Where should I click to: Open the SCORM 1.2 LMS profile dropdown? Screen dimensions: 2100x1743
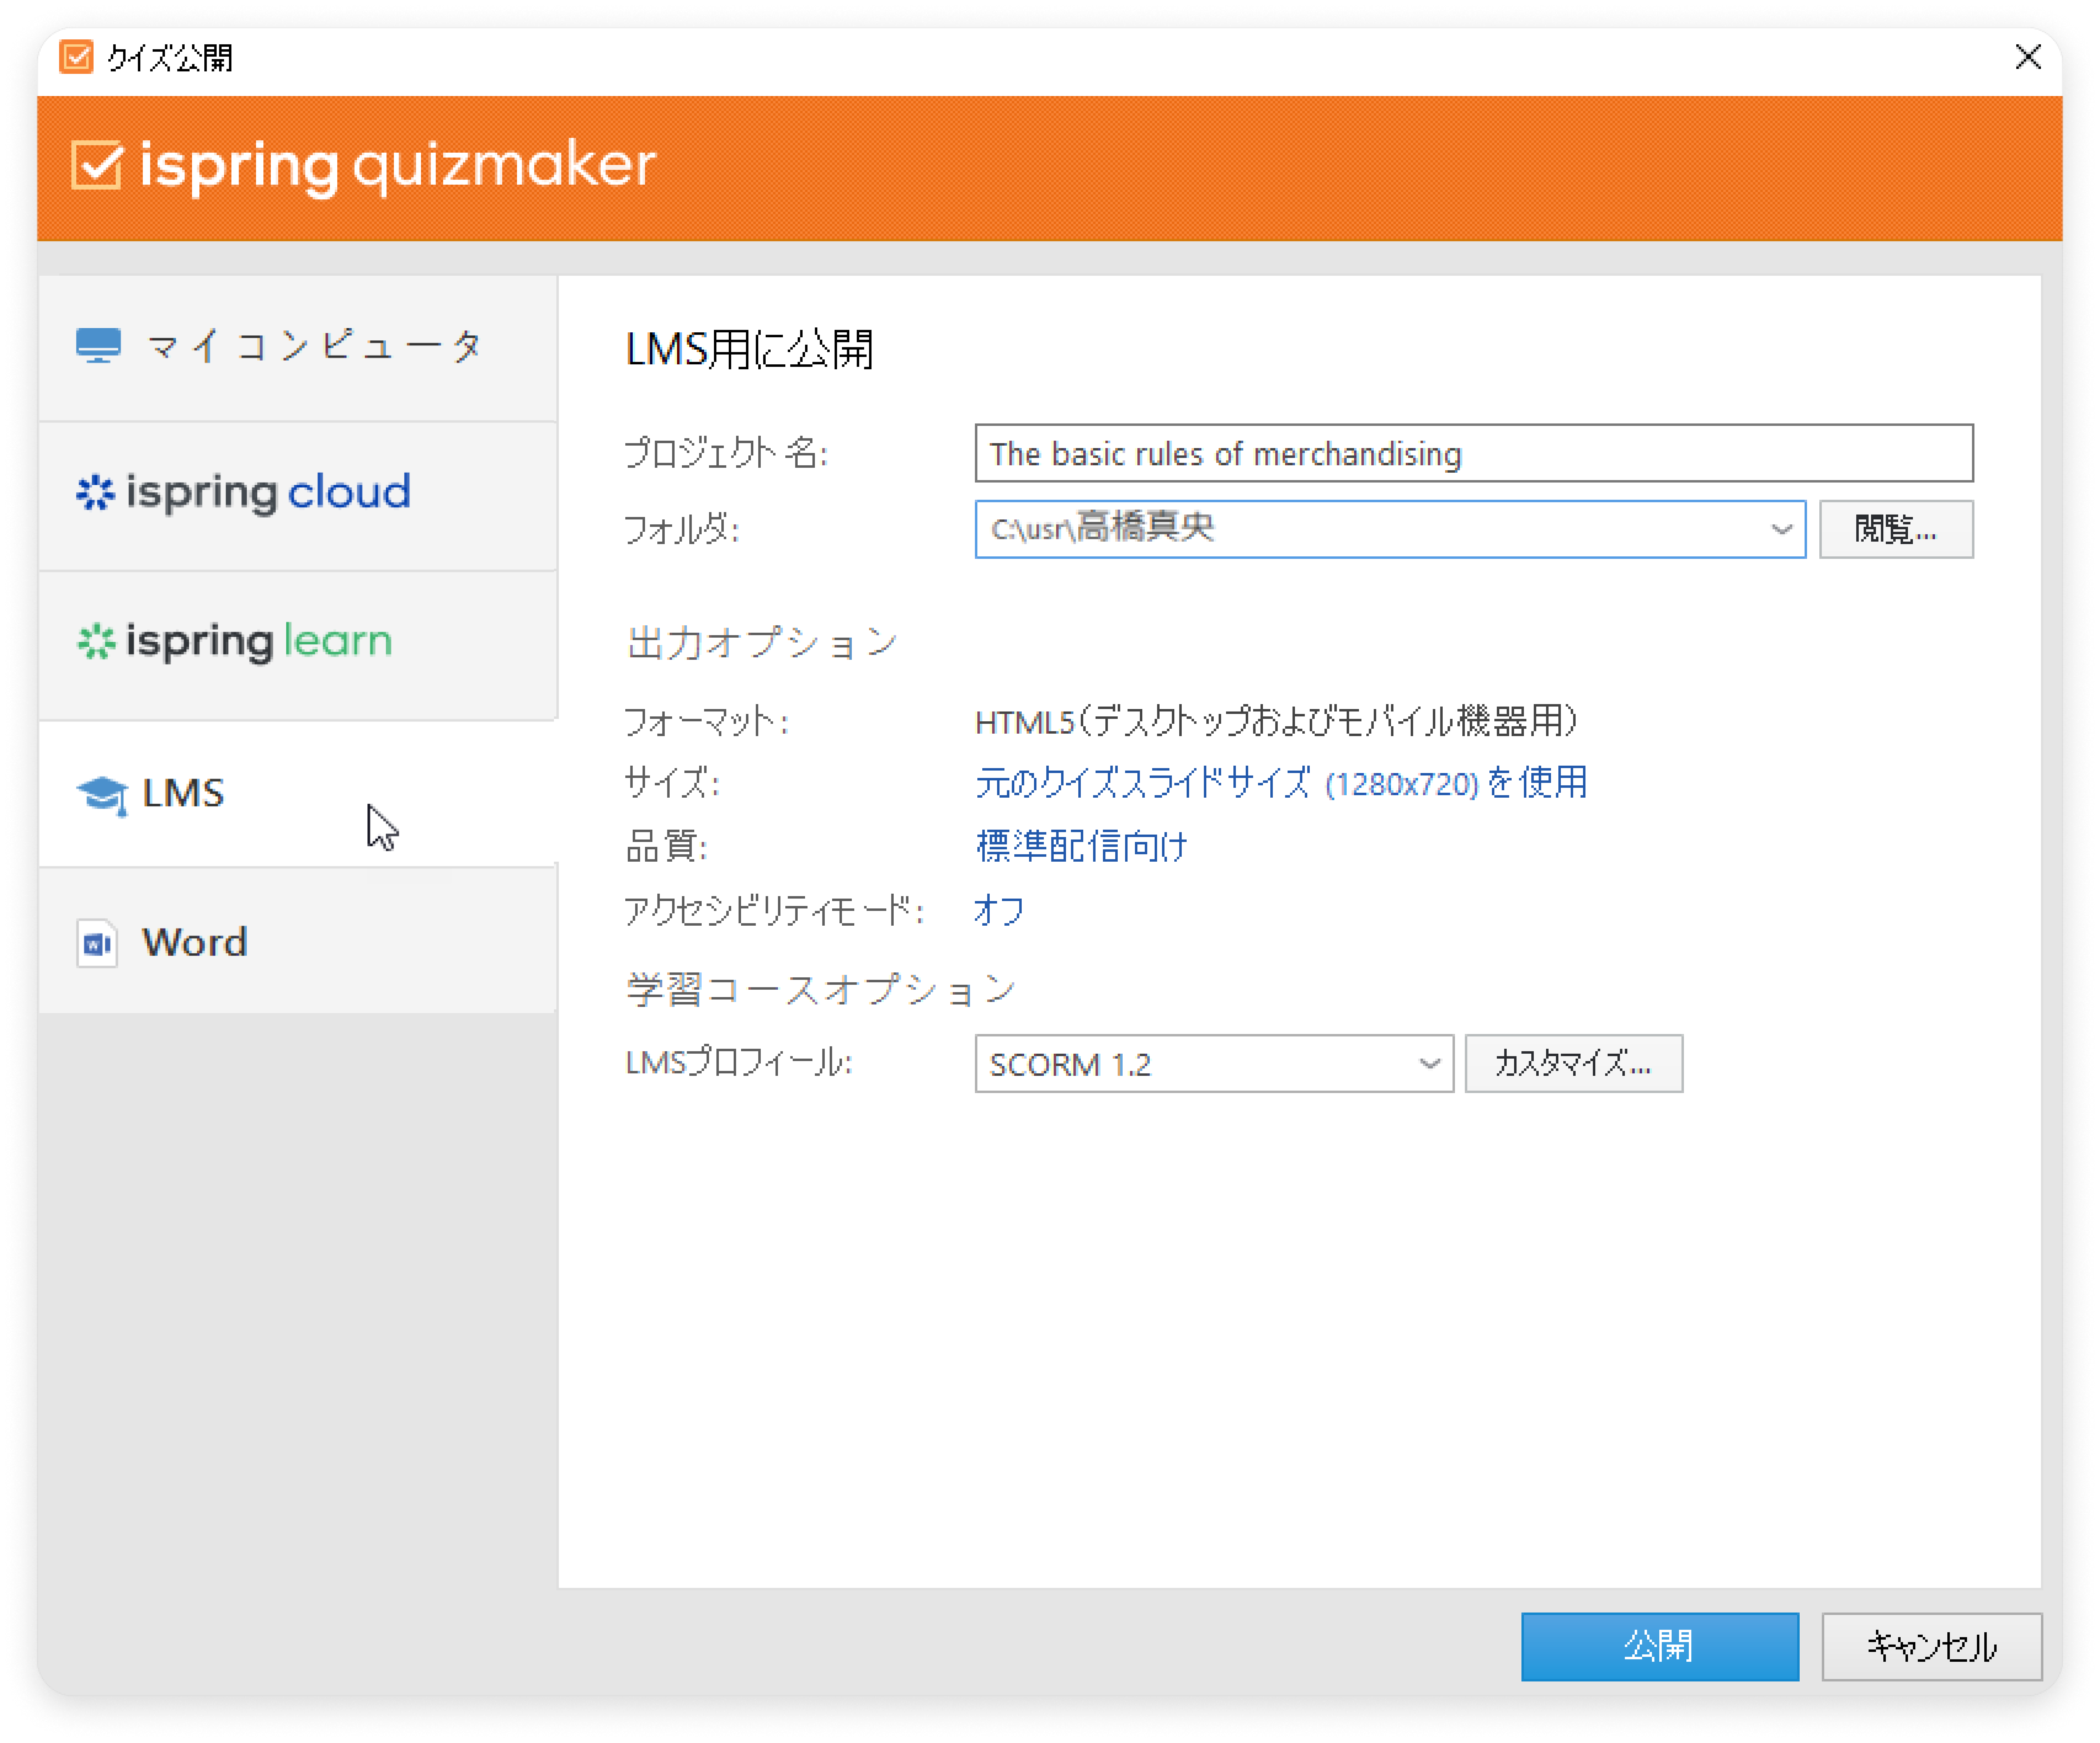pyautogui.click(x=1214, y=1064)
